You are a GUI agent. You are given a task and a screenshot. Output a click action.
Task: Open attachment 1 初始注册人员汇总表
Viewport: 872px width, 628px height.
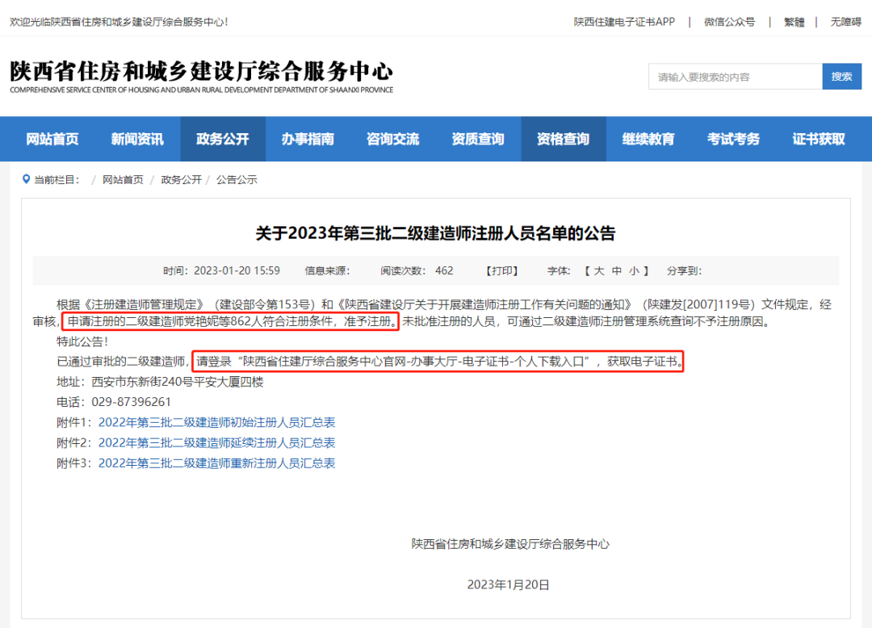pyautogui.click(x=216, y=422)
